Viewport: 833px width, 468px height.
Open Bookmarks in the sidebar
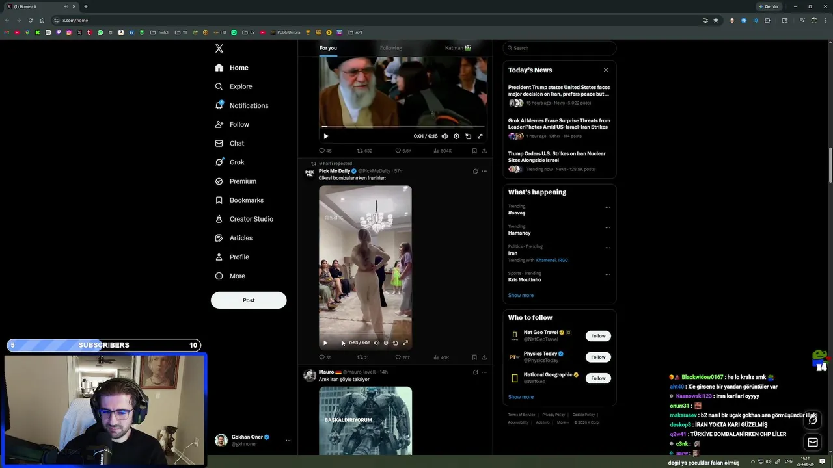[x=239, y=200]
